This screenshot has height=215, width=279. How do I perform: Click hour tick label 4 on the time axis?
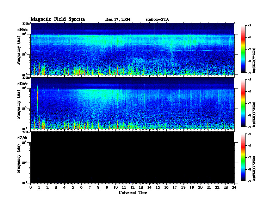click(64, 188)
